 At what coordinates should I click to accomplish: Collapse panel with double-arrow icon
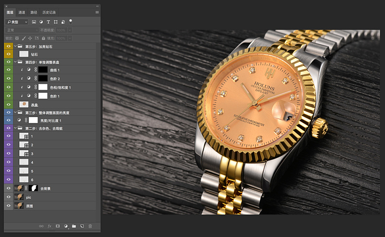click(98, 6)
